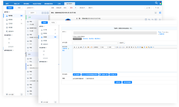Screen dimensions: 179x107
Task: Click the blue 立即发送 send button
Action: pos(118,82)
